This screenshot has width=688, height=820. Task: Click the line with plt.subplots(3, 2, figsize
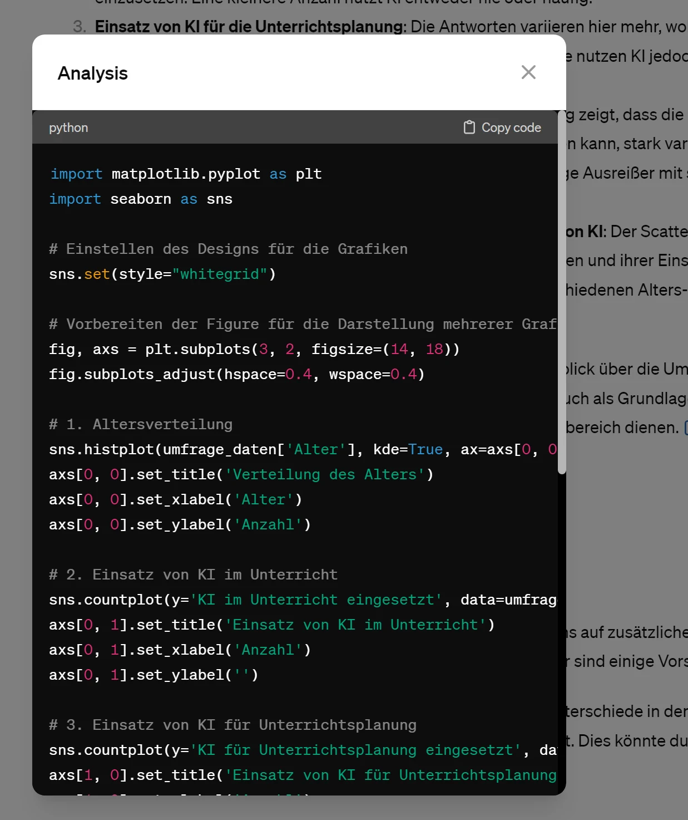pos(254,349)
